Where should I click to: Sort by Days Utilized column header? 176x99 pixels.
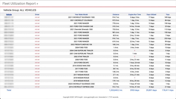[x=151, y=15]
